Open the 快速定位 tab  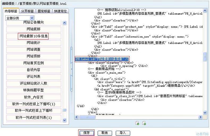61,11
